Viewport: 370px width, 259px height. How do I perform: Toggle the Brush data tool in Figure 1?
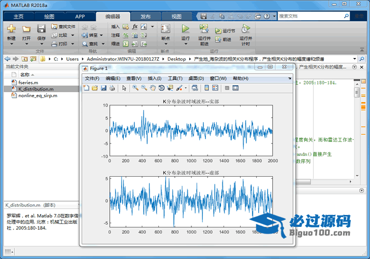coord(180,88)
